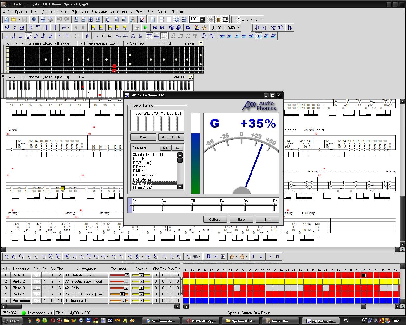Select the half note duration
This screenshot has height=325, width=406.
13,36
